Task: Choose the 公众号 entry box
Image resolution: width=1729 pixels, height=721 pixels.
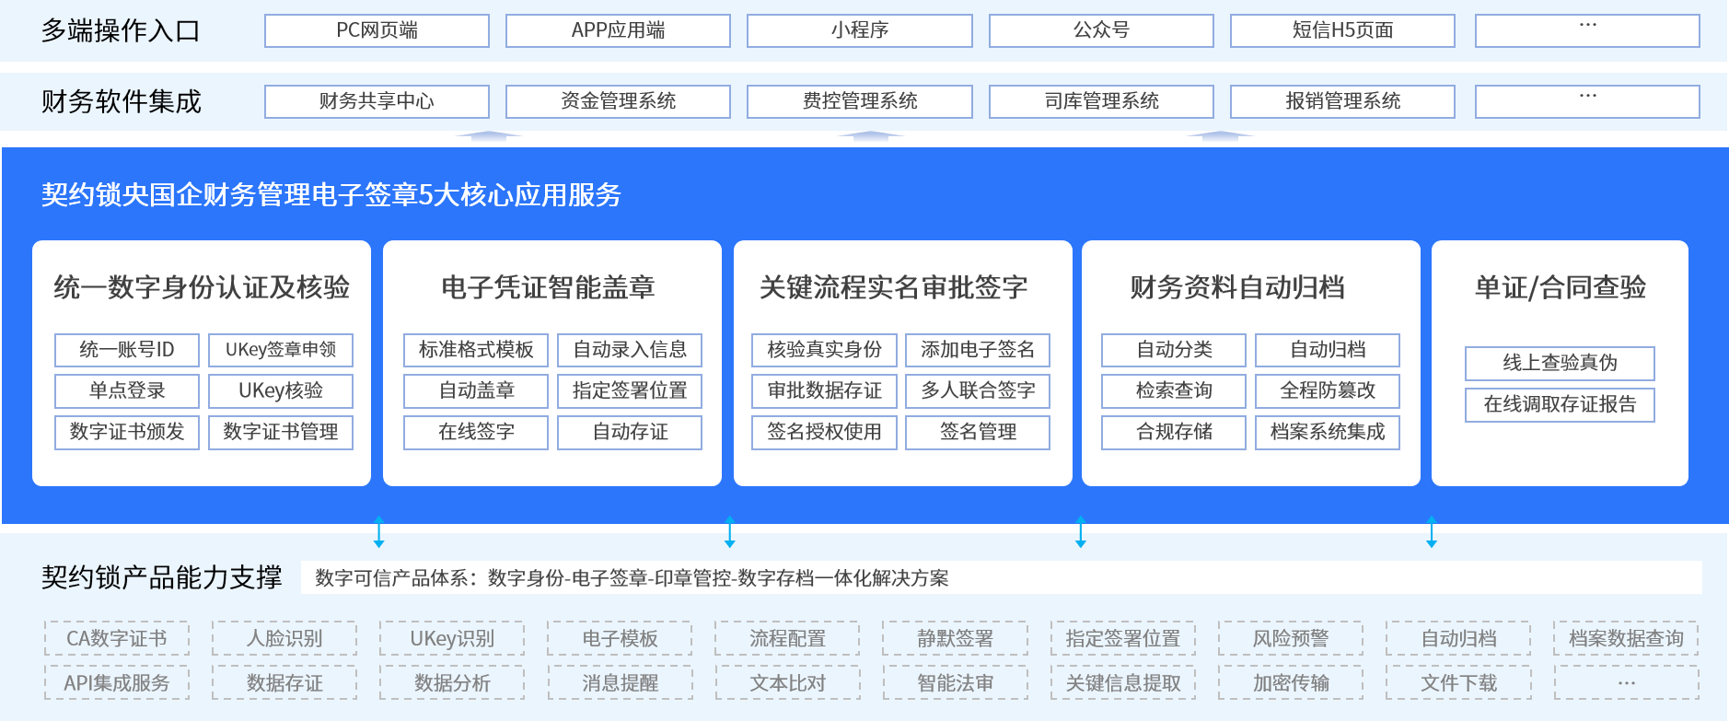Action: coord(1101,30)
